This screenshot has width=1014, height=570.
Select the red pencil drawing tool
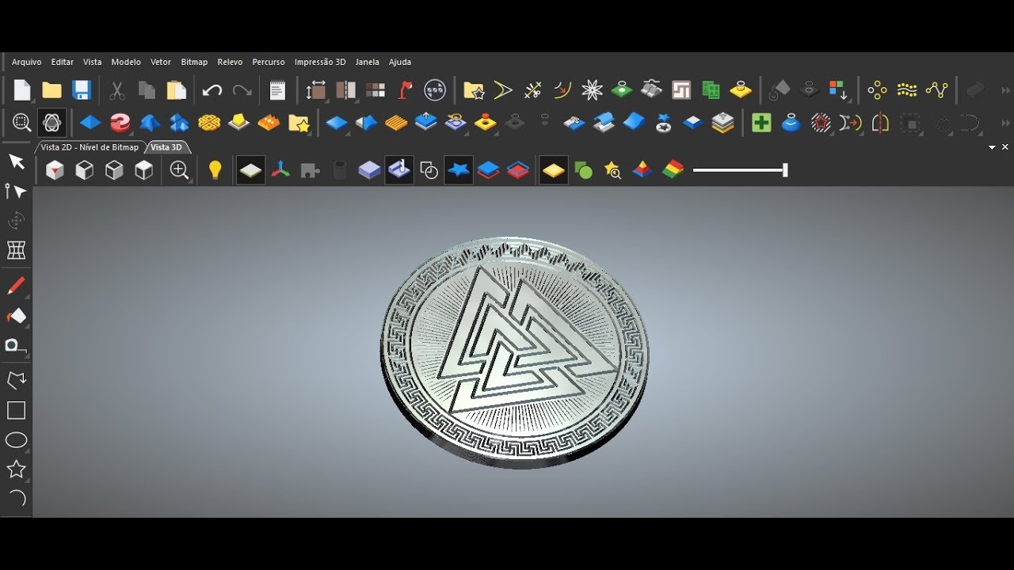coord(16,286)
